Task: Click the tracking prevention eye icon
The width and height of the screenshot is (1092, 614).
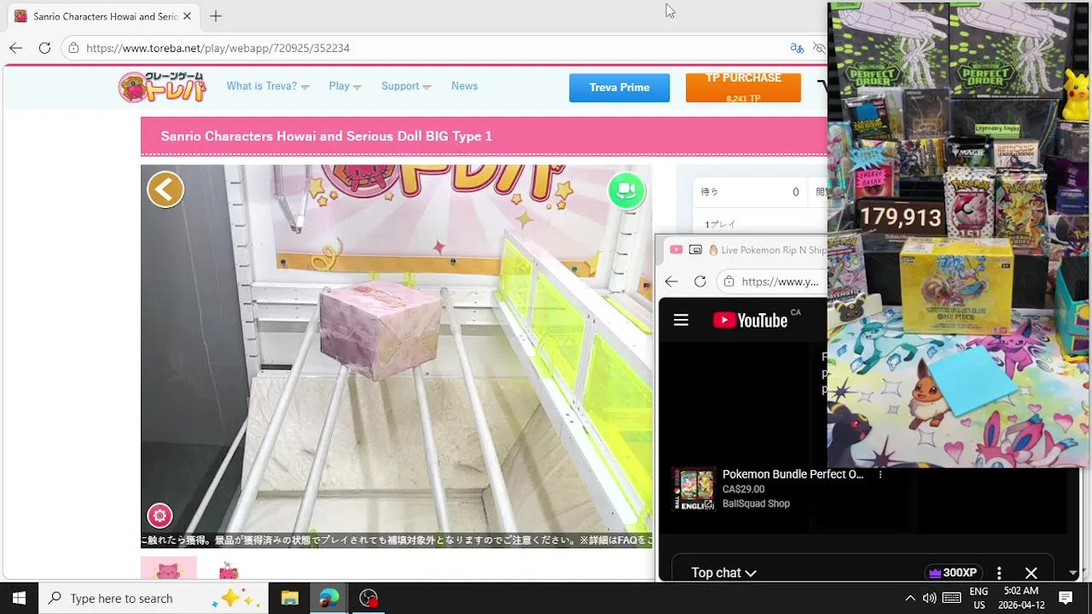Action: point(819,48)
